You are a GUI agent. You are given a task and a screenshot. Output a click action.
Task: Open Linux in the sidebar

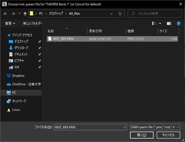pos(16,110)
